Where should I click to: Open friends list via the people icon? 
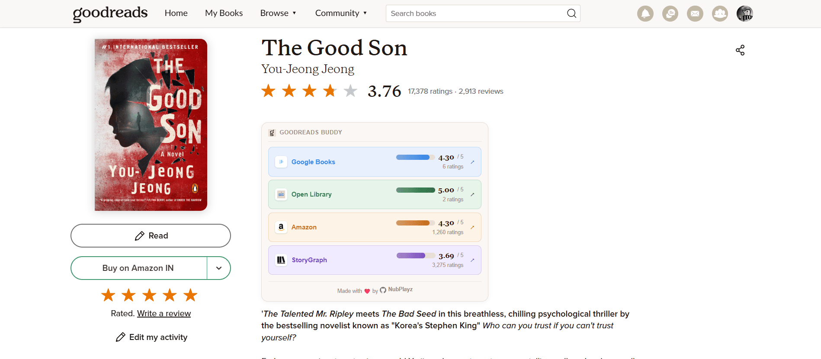click(720, 13)
